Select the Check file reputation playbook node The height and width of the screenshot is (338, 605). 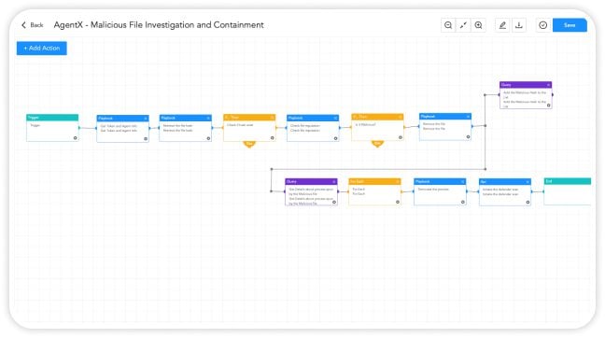coord(313,128)
